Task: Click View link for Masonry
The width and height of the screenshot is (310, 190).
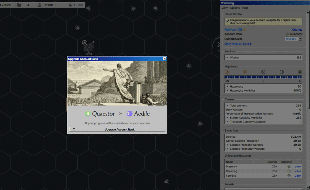Action: pos(298,166)
